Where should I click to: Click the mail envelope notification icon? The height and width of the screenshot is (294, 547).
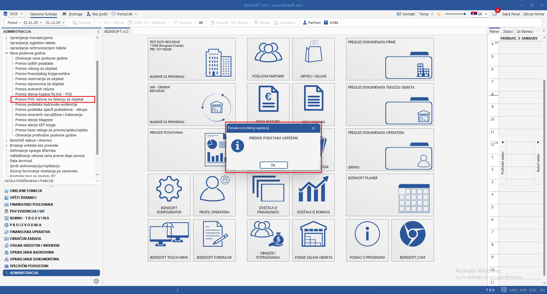tap(494, 14)
